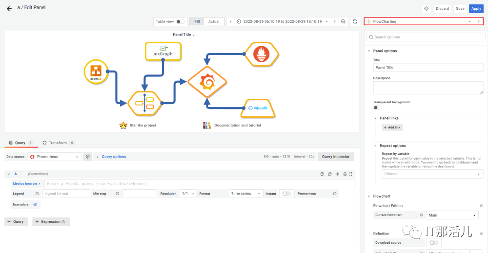Select Actual display mode

(214, 21)
